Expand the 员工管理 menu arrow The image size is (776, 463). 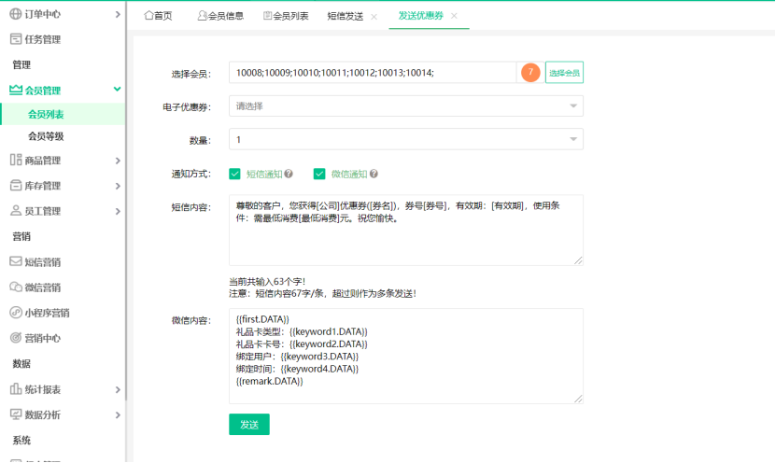coord(118,211)
